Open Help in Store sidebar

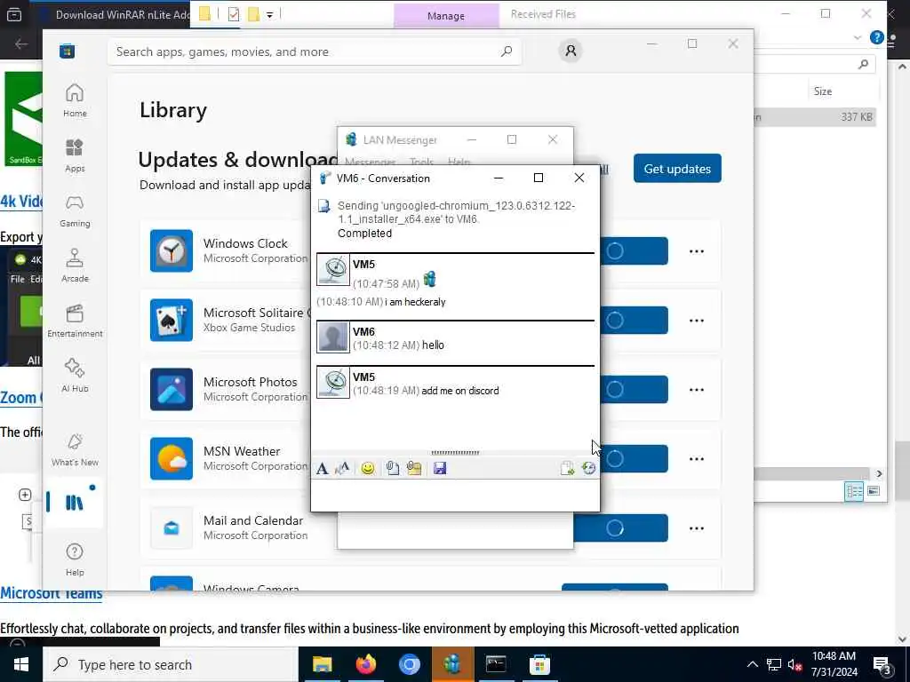[75, 559]
